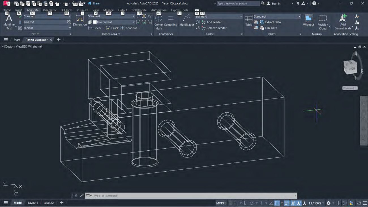Screen dimensions: 368x207
Task: Switch to the Visualize ribbon tab
Action: [82, 10]
